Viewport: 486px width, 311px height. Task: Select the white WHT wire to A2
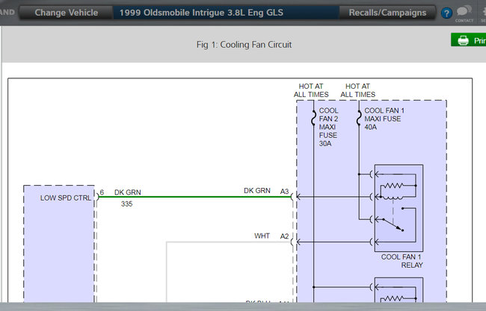tap(224, 242)
